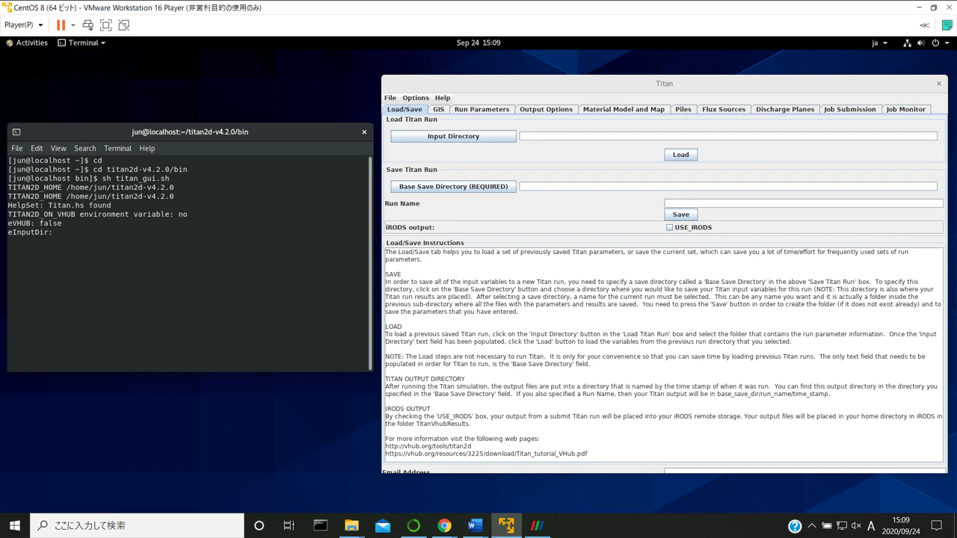Open the Terminal menu in terminal menubar

point(117,149)
